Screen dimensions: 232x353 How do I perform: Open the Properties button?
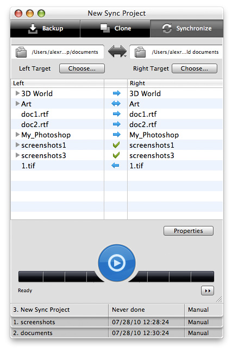tap(189, 231)
